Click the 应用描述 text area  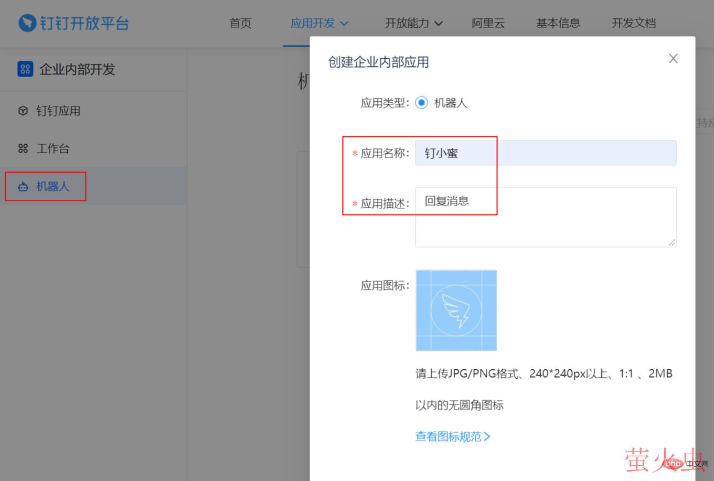546,217
